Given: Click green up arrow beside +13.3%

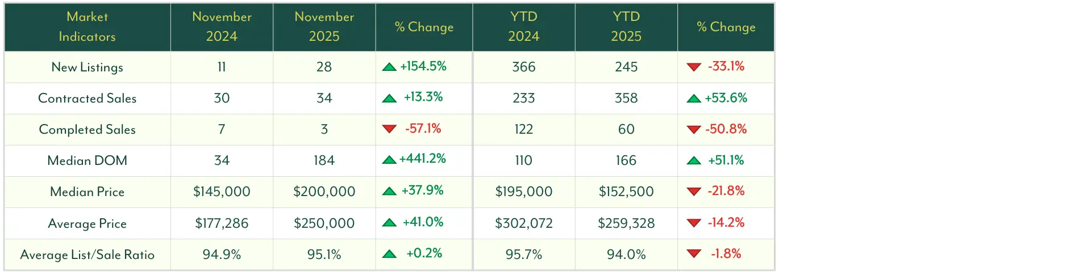Looking at the screenshot, I should pos(389,99).
